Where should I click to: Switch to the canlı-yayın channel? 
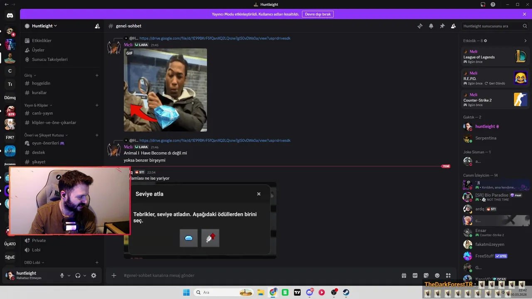point(62,113)
